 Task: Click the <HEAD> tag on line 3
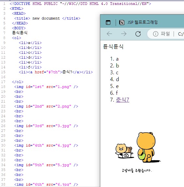click(19, 13)
